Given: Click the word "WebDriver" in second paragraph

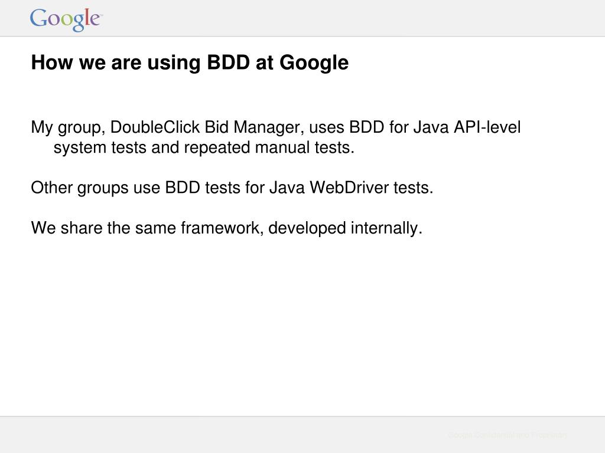Looking at the screenshot, I should pyautogui.click(x=349, y=188).
